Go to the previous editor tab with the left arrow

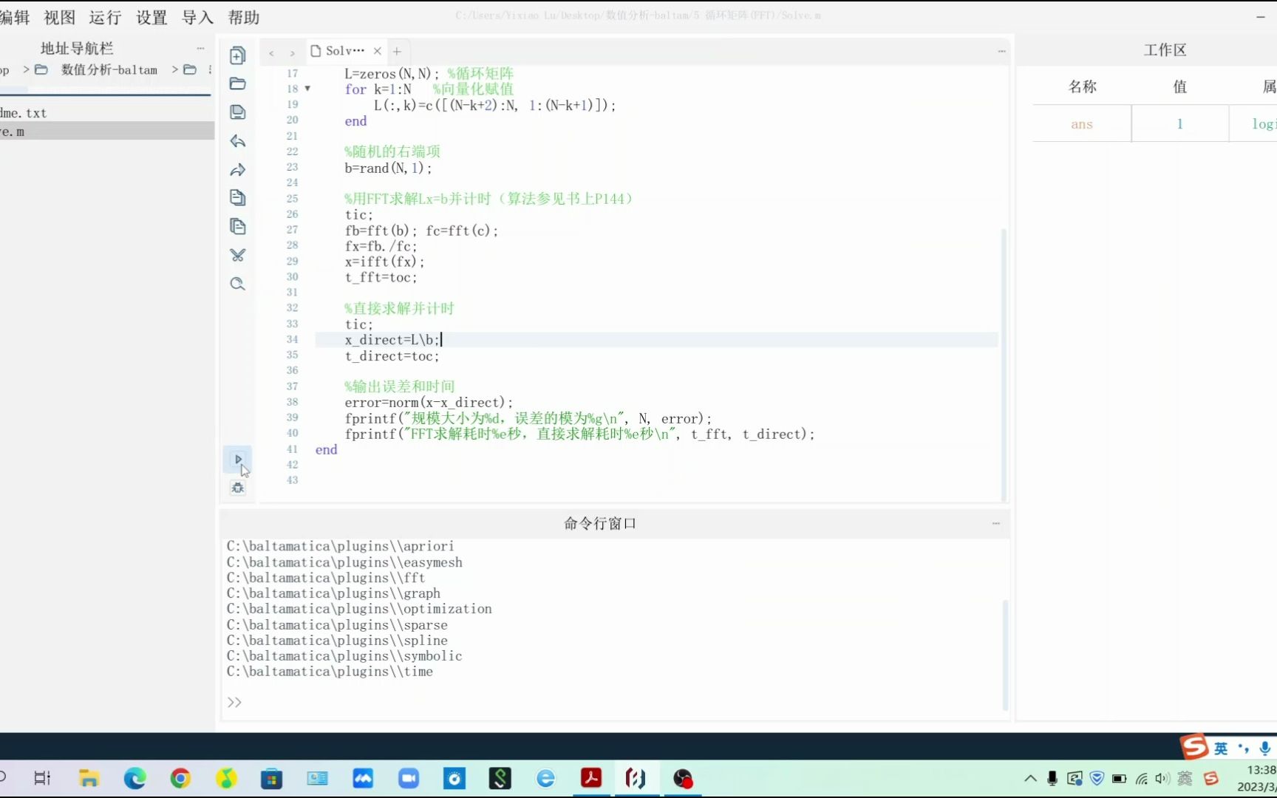(271, 52)
